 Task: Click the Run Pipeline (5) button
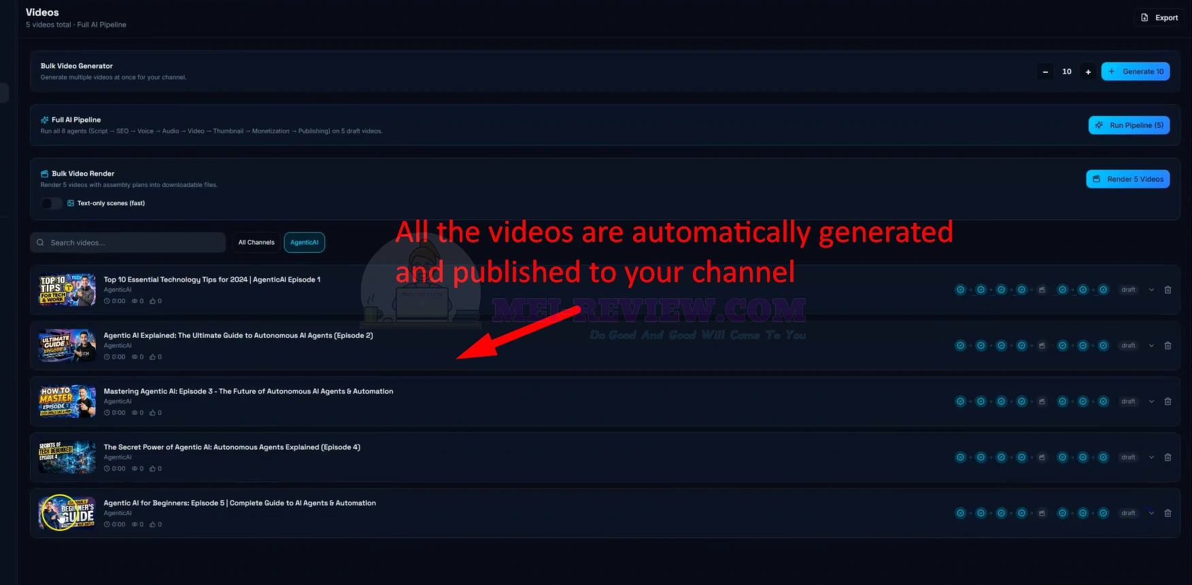[x=1129, y=125]
